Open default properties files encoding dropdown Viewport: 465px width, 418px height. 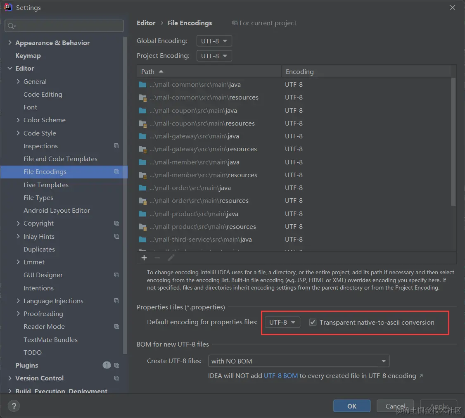point(282,322)
